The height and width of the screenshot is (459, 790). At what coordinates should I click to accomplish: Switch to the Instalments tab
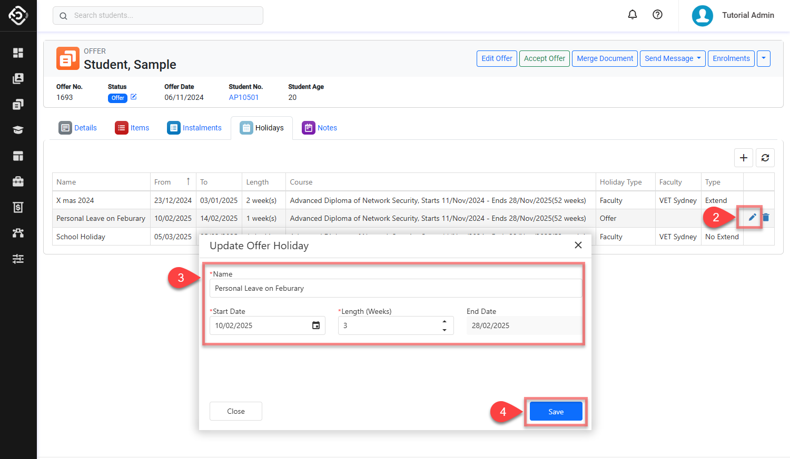pyautogui.click(x=194, y=128)
